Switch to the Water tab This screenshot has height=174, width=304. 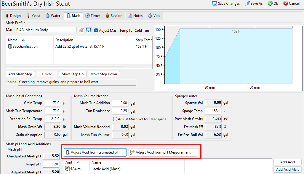[53, 16]
